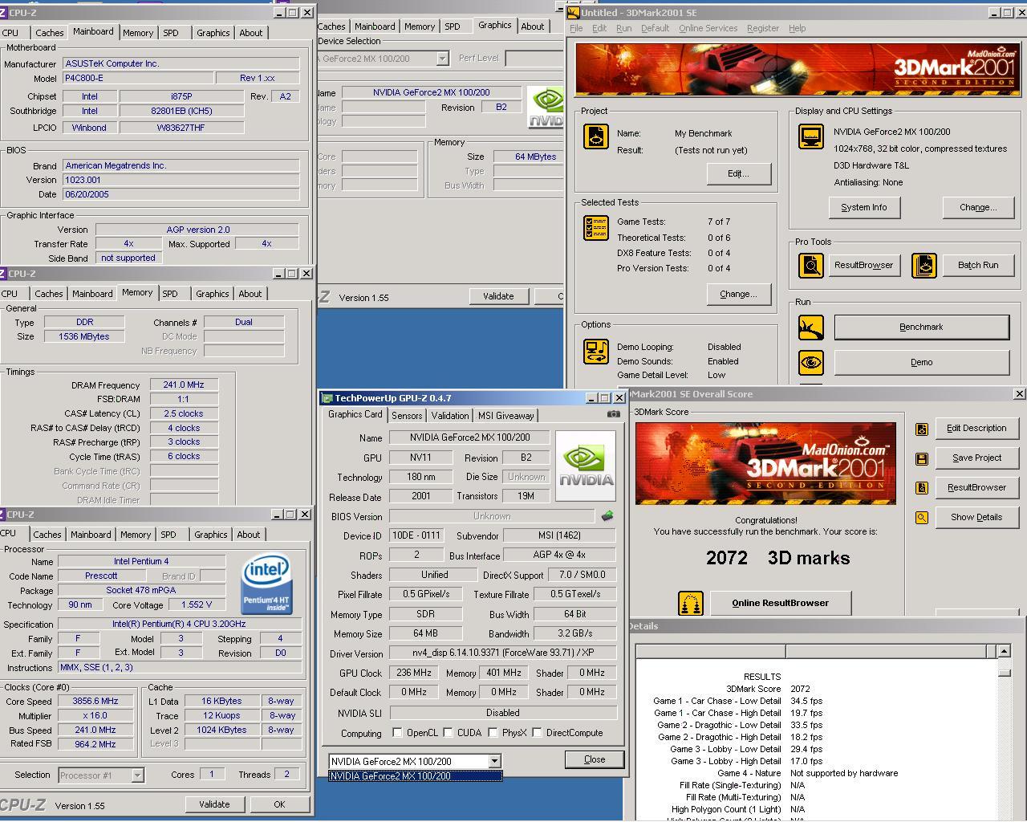Image resolution: width=1027 pixels, height=822 pixels.
Task: Click the Online ResultBrowser button
Action: (780, 604)
